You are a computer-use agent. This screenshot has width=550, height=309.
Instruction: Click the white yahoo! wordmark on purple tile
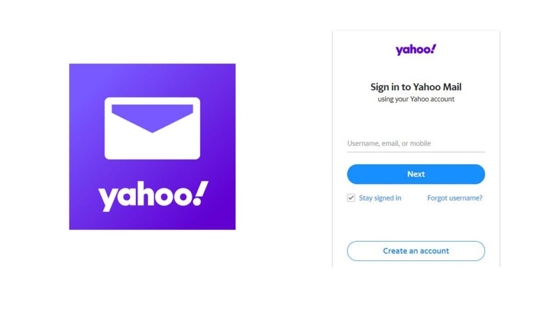153,196
